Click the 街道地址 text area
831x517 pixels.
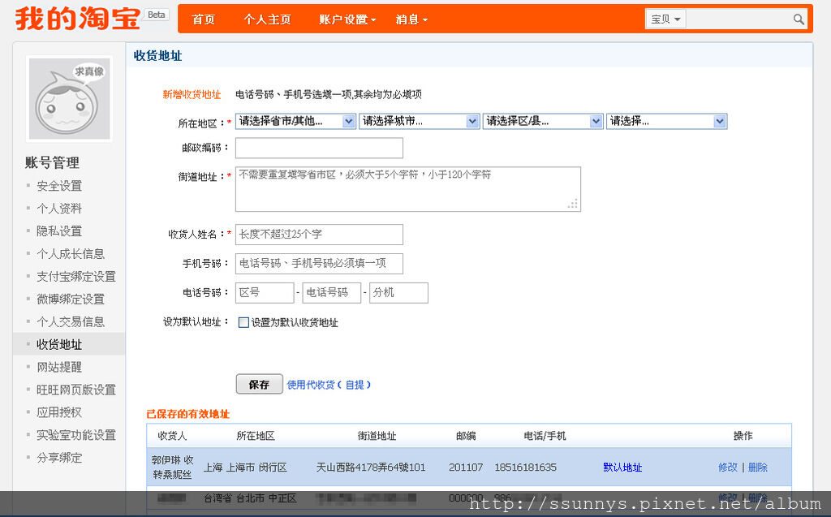coord(407,189)
